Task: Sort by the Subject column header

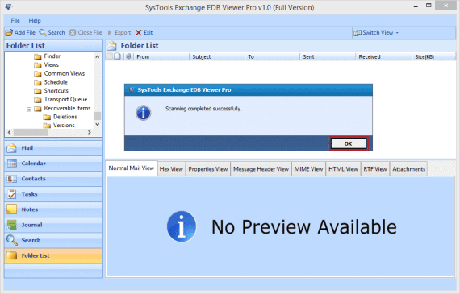Action: [x=217, y=57]
